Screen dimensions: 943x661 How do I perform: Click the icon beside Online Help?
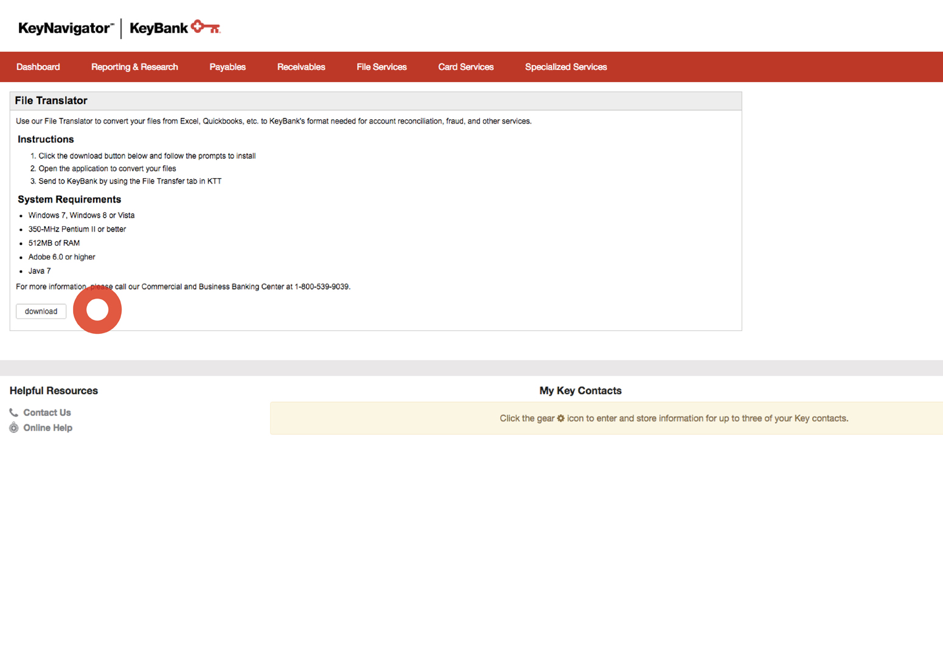pyautogui.click(x=13, y=427)
